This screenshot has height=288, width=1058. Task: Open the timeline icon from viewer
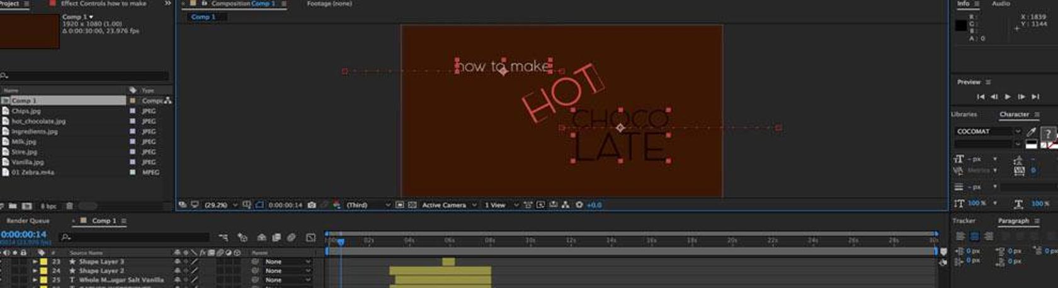click(x=554, y=205)
